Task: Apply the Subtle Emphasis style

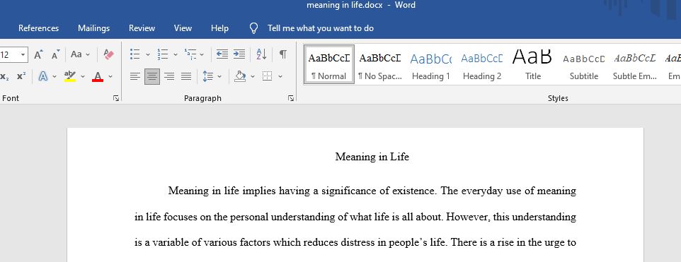Action: [634, 64]
